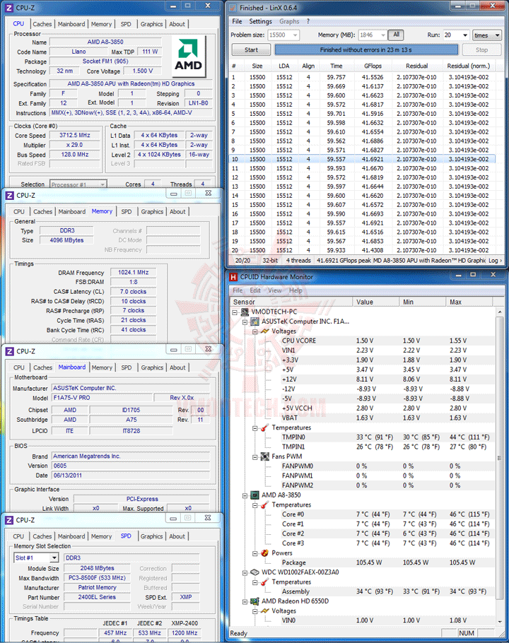
Task: Collapse the AMD Radeon HD 6550D node
Action: (245, 601)
